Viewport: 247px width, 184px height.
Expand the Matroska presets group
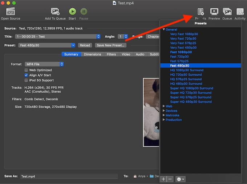[x=164, y=115]
